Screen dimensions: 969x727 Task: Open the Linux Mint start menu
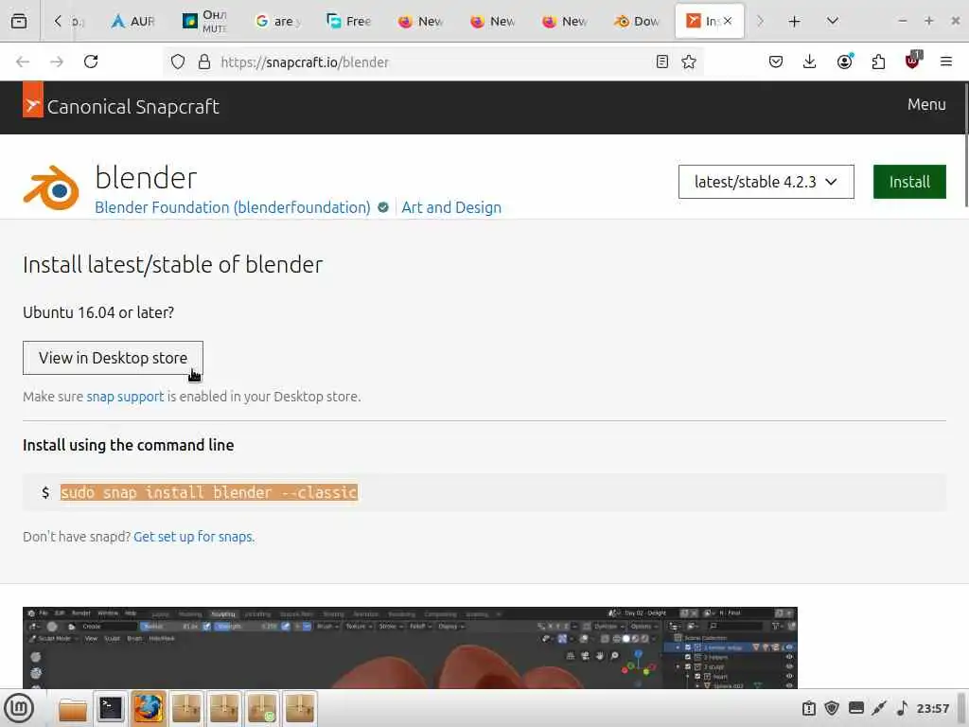click(x=19, y=708)
